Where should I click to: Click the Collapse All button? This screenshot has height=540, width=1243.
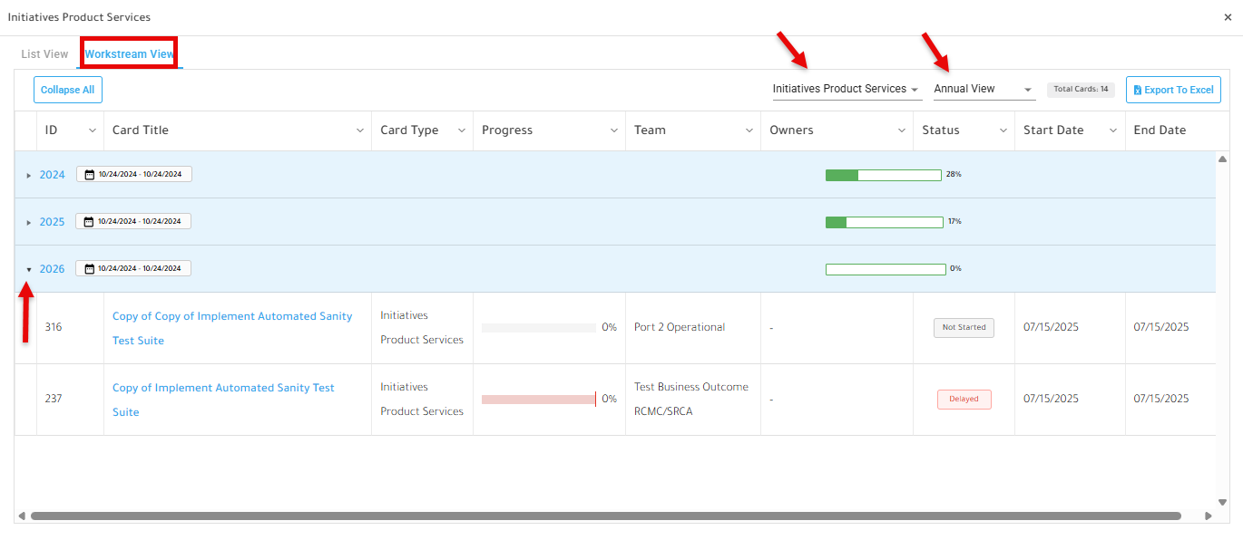pyautogui.click(x=68, y=90)
